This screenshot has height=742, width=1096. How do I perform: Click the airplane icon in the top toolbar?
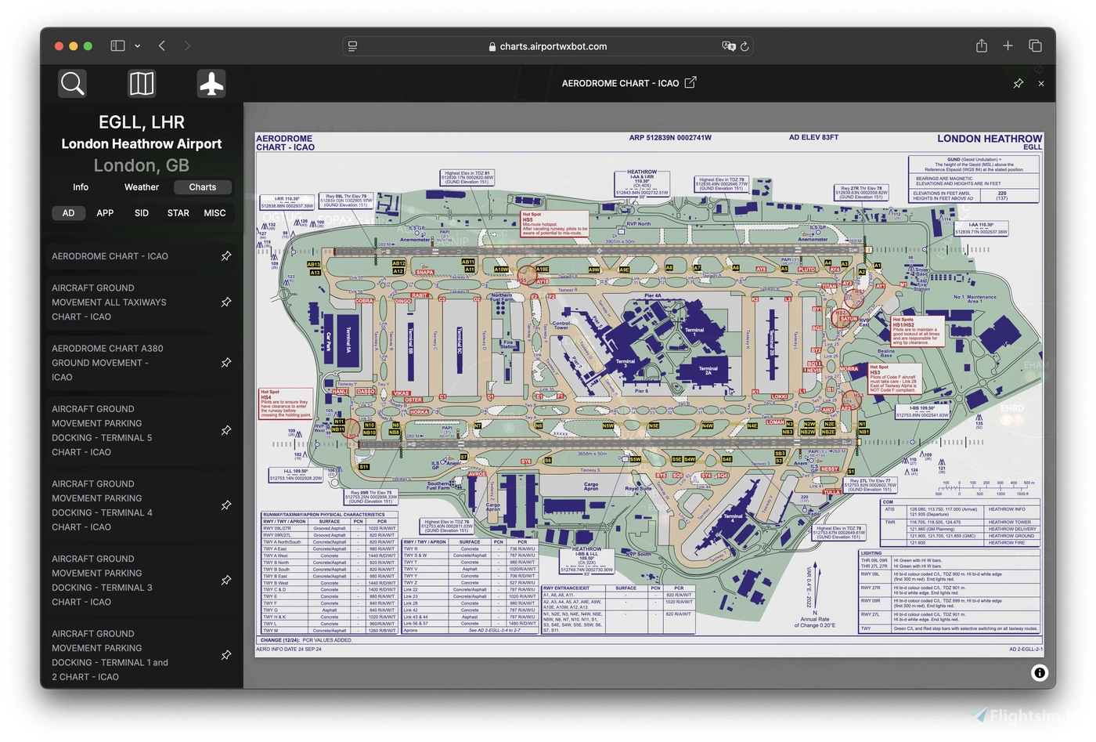(211, 83)
